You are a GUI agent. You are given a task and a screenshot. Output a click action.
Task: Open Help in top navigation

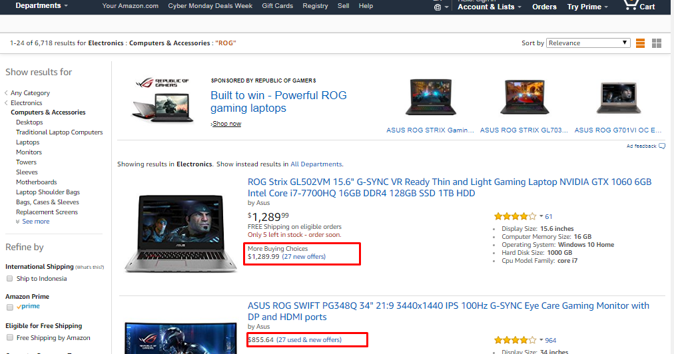coord(366,6)
